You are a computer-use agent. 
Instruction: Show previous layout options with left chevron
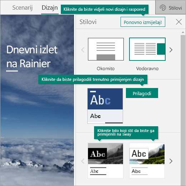click(x=83, y=50)
